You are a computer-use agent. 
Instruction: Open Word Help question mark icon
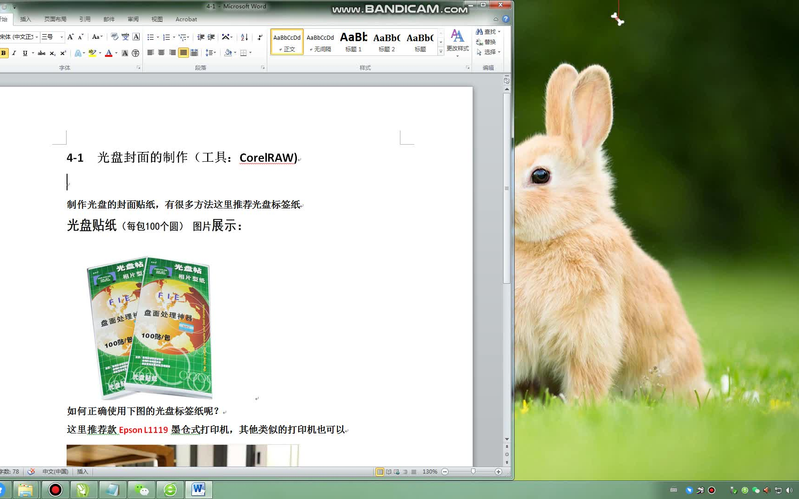point(506,19)
